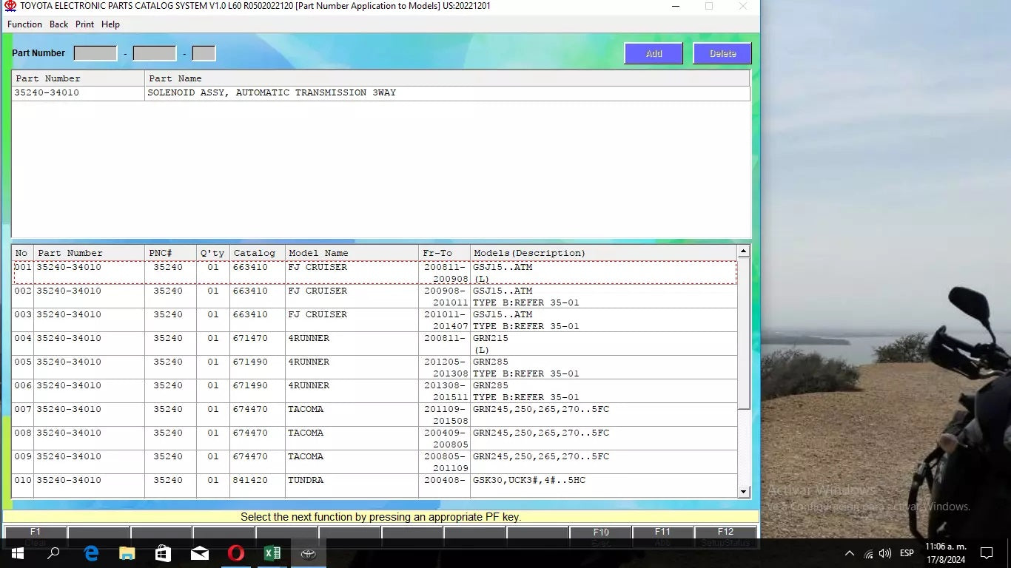Open the Mail app in taskbar
1011x568 pixels.
click(x=200, y=553)
